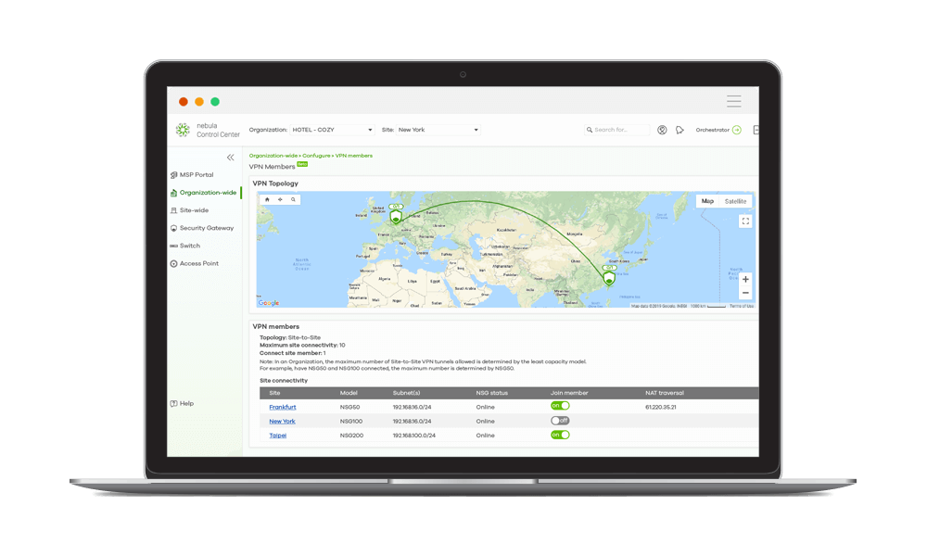Open the hamburger menu icon
927x556 pixels.
coord(733,101)
